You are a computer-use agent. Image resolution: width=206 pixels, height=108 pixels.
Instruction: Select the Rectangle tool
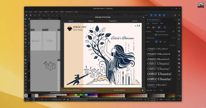(x=26, y=29)
